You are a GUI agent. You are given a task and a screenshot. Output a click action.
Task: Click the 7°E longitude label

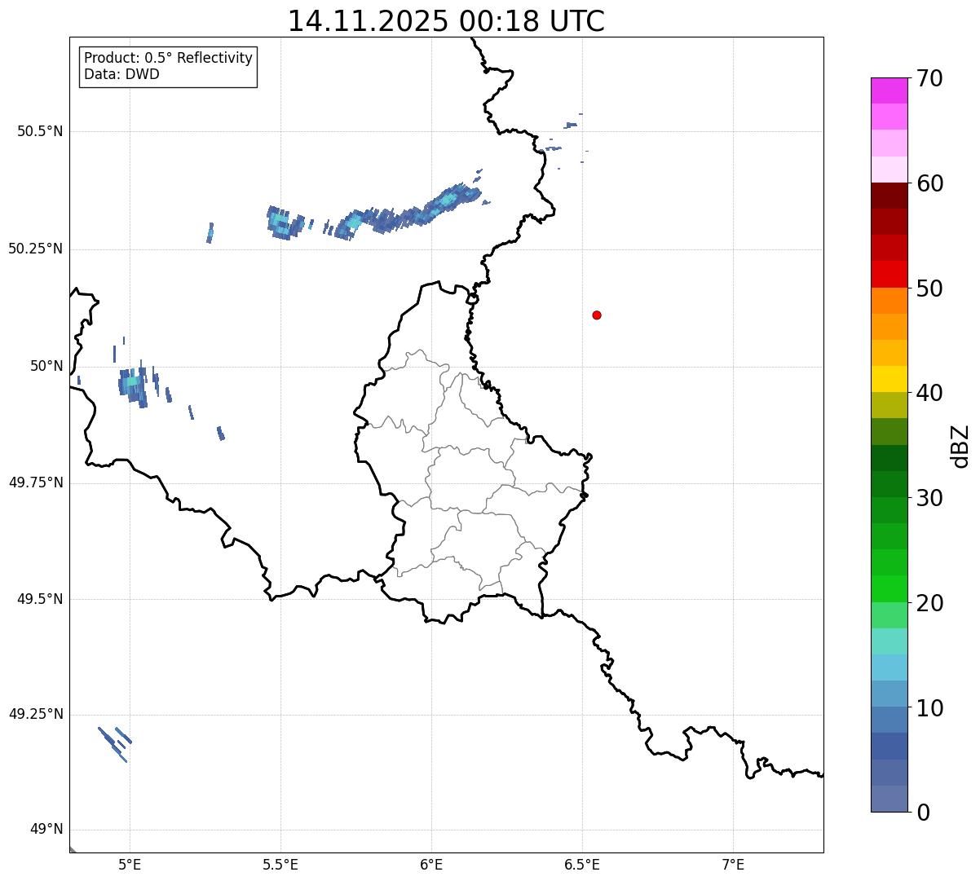[x=733, y=864]
